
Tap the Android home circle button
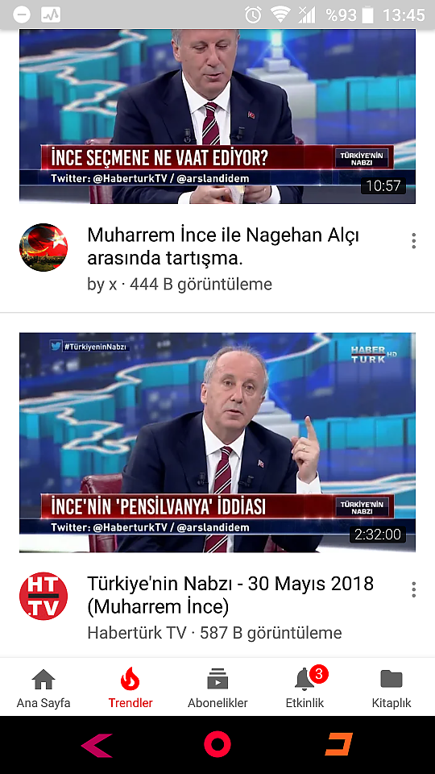coord(217,744)
